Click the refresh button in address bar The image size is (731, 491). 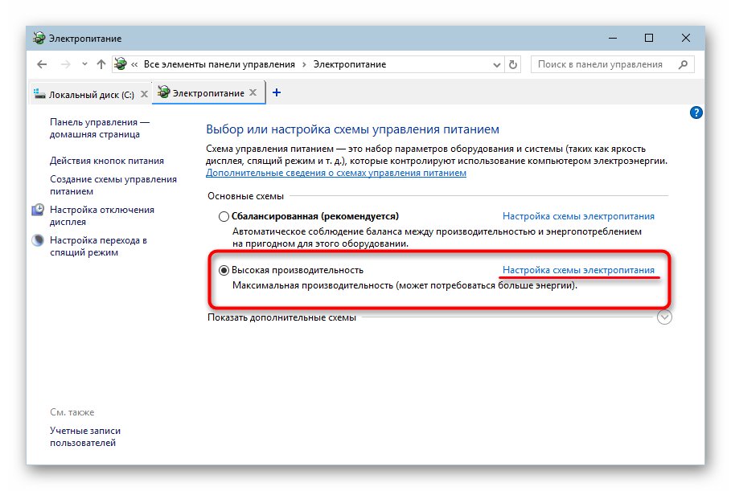(514, 64)
